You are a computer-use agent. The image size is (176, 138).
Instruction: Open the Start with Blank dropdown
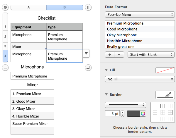coord(151,54)
